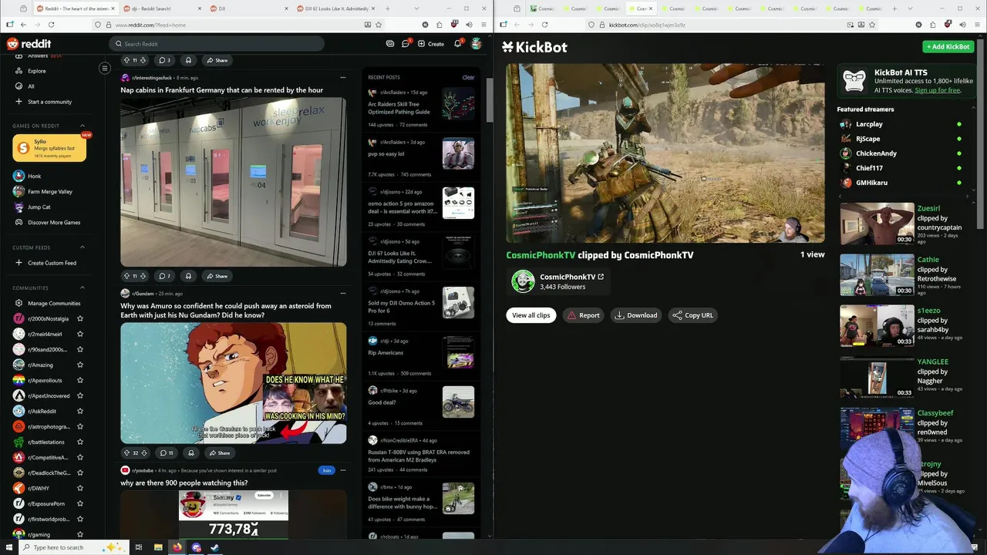This screenshot has height=555, width=987.
Task: Open new tab in Reddit window
Action: (389, 8)
